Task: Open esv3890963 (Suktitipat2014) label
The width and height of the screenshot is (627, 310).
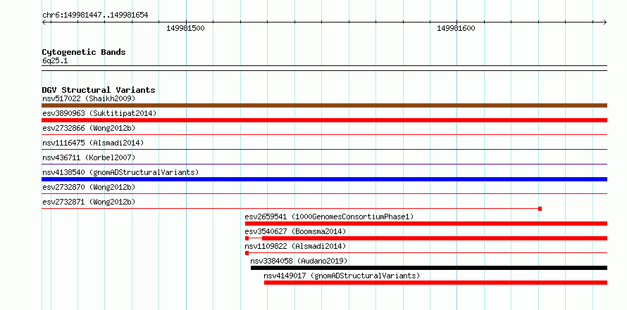Action: click(x=99, y=113)
